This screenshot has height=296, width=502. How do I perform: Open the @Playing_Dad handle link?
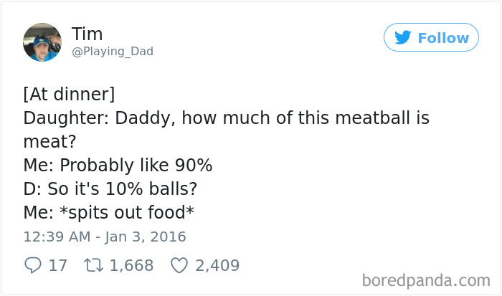112,52
